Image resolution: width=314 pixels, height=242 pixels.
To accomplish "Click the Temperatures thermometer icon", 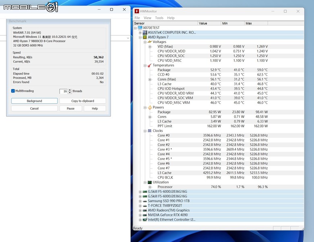I will coord(150,65).
